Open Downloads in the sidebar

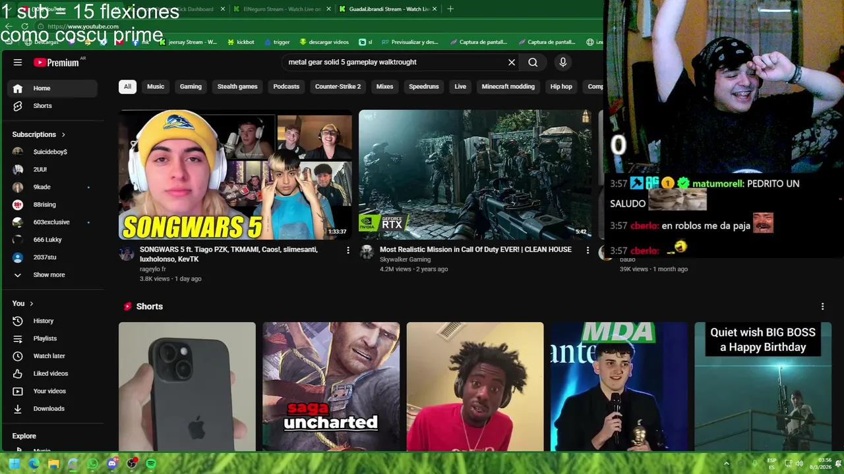tap(51, 409)
